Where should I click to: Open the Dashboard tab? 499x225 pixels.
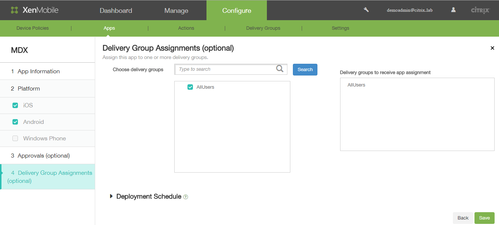point(116,11)
